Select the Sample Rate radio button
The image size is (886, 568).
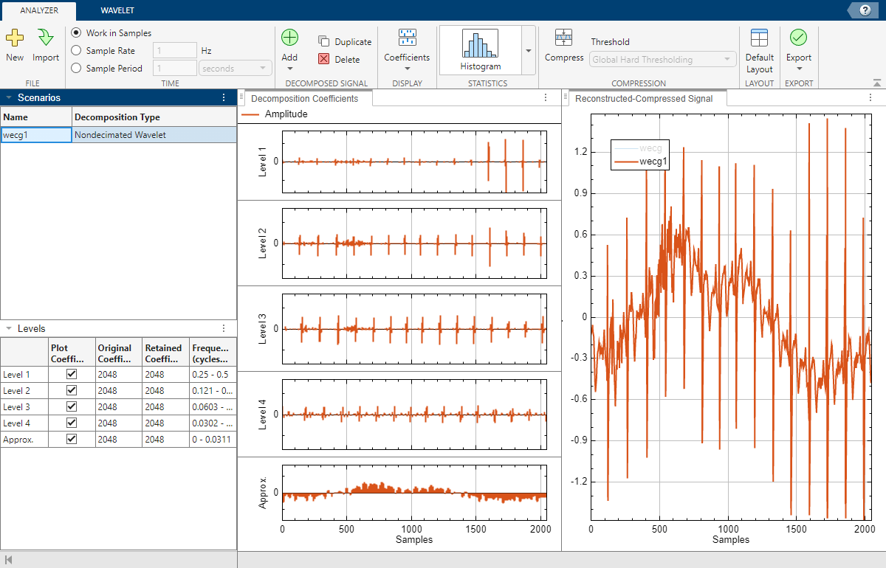[x=77, y=51]
